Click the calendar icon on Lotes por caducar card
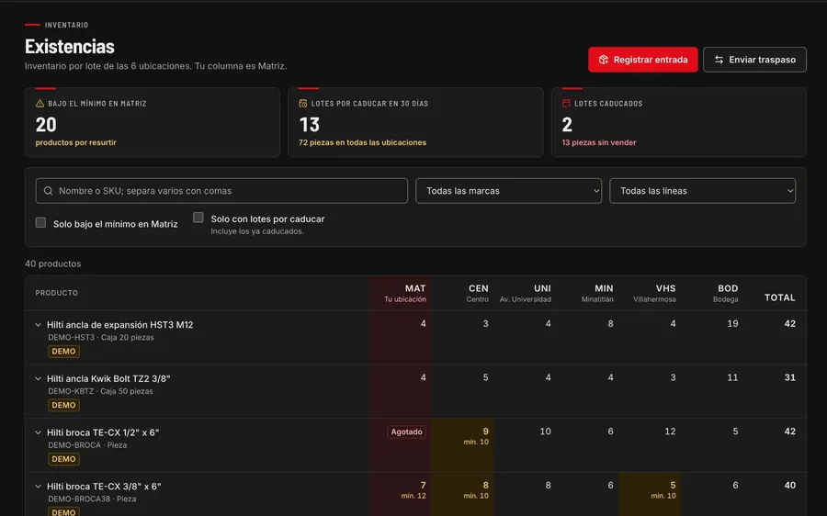The height and width of the screenshot is (516, 827). [x=302, y=104]
